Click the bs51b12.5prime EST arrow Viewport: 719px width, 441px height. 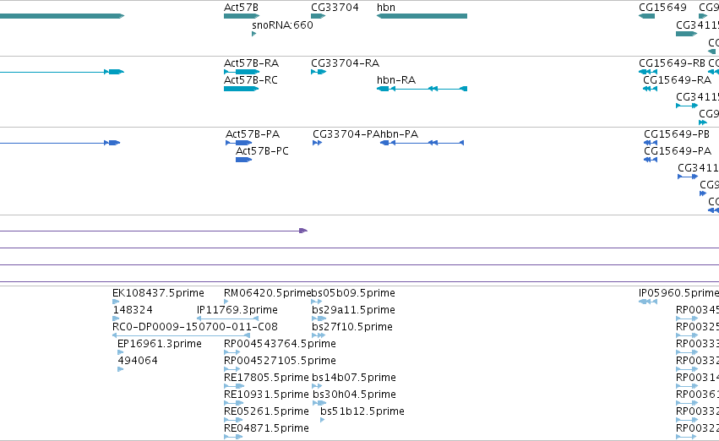[x=323, y=420]
